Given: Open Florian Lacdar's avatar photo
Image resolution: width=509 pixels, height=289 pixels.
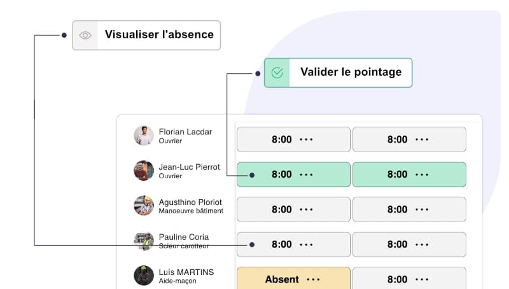Looking at the screenshot, I should click(x=144, y=136).
